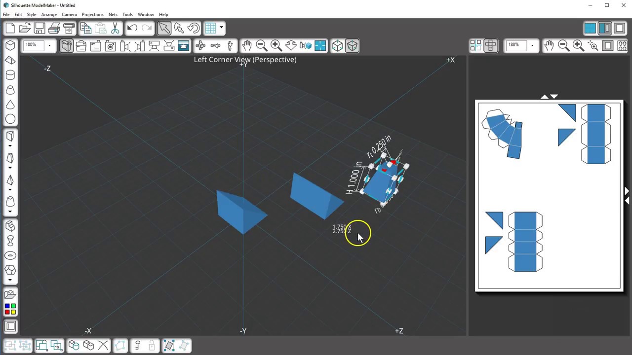The width and height of the screenshot is (632, 355).
Task: Open the Camera menu
Action: point(69,14)
